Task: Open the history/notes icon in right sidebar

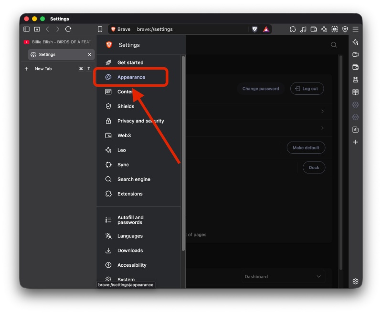Action: [x=355, y=130]
